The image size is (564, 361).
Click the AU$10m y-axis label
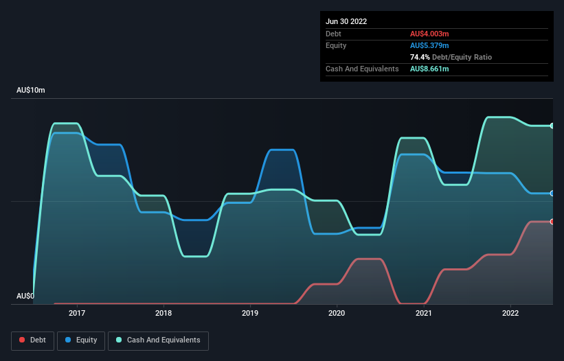(x=31, y=90)
